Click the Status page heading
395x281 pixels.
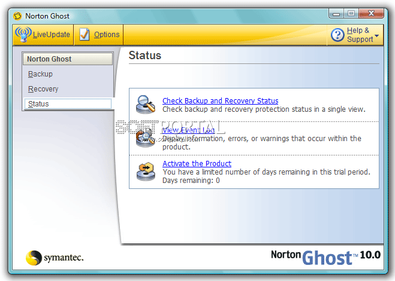pos(145,55)
